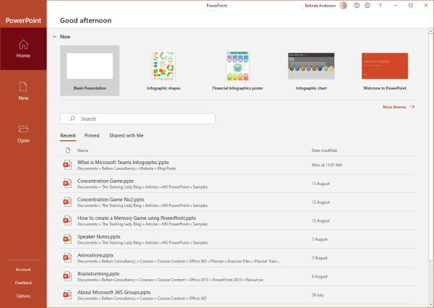Click the folder path under About Microsoft 365 Groups.pptx
This screenshot has height=308, width=434.
click(142, 299)
